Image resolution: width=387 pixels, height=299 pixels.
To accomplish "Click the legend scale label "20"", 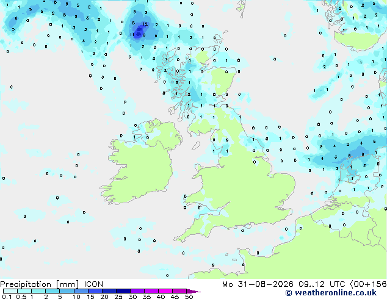I will [x=104, y=297].
